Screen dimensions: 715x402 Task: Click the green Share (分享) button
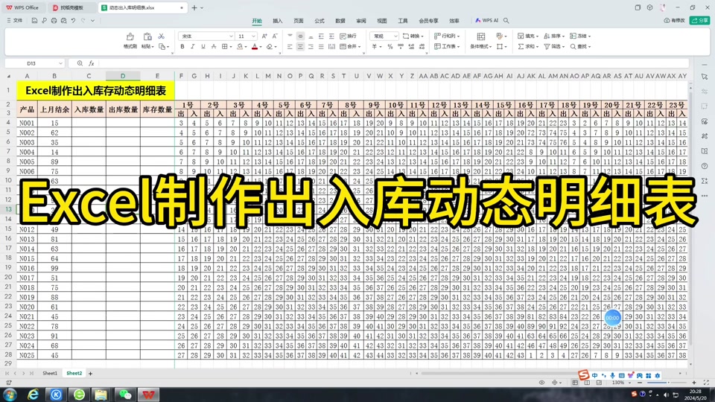pyautogui.click(x=699, y=21)
